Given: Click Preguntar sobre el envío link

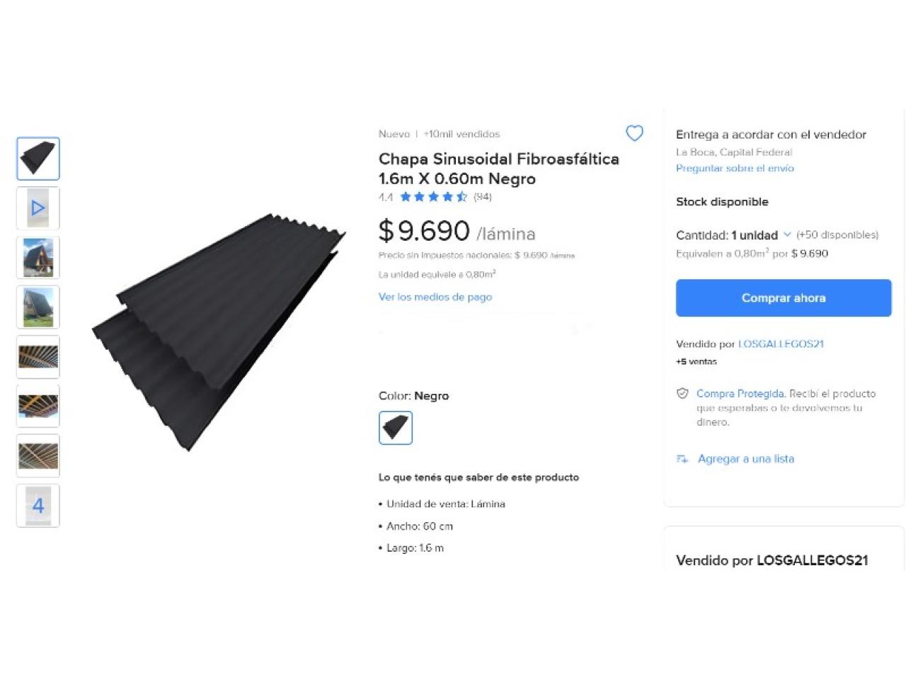Looking at the screenshot, I should tap(735, 168).
